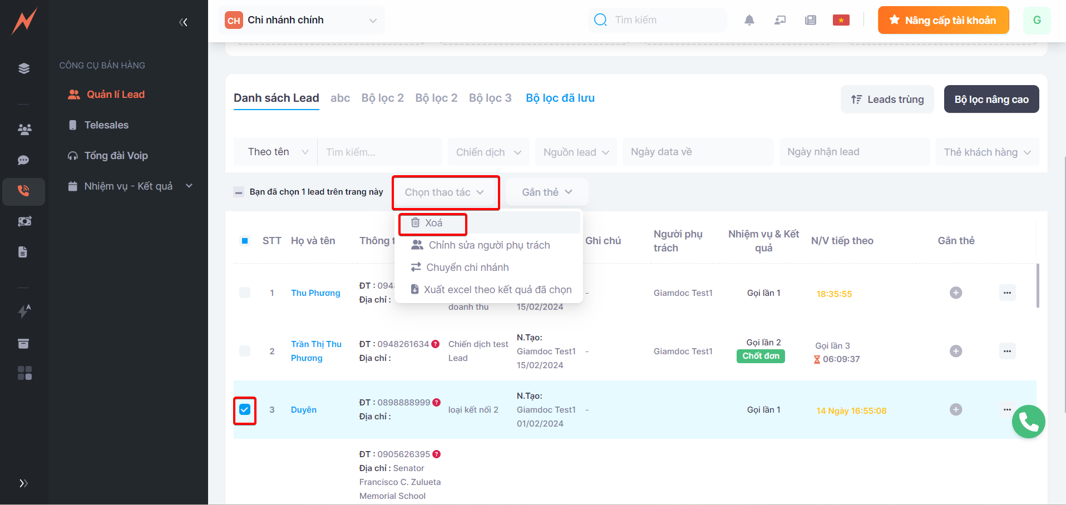The image size is (1066, 505).
Task: Click the plus tag icon for Thu Phương
Action: tap(955, 293)
